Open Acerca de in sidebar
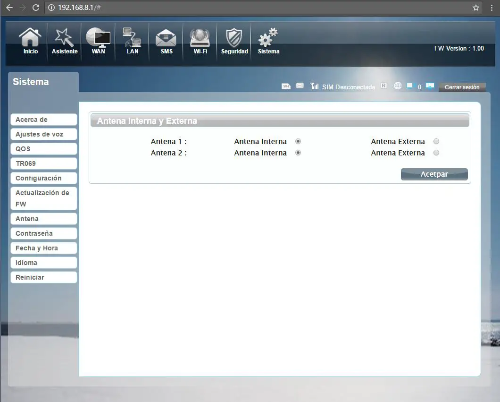 tap(43, 120)
